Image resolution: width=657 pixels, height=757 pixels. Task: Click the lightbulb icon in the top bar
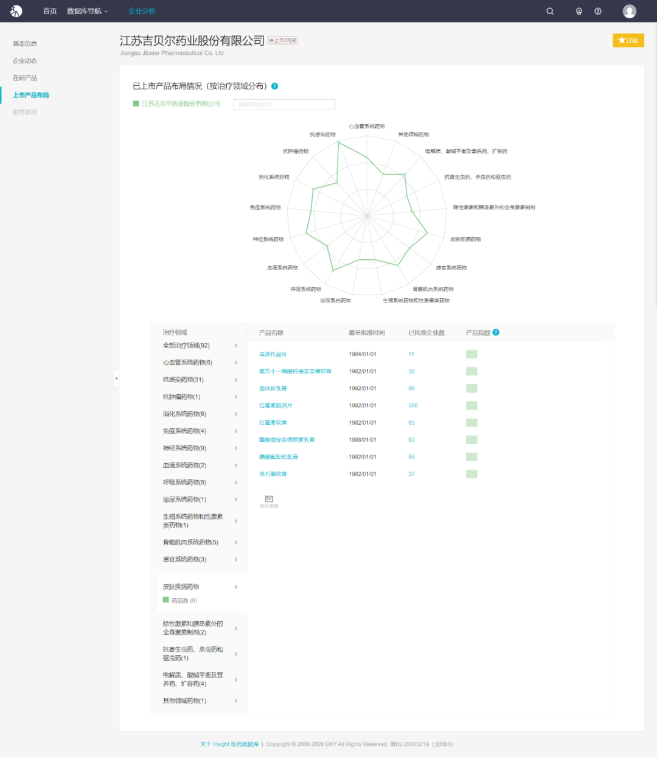(579, 11)
